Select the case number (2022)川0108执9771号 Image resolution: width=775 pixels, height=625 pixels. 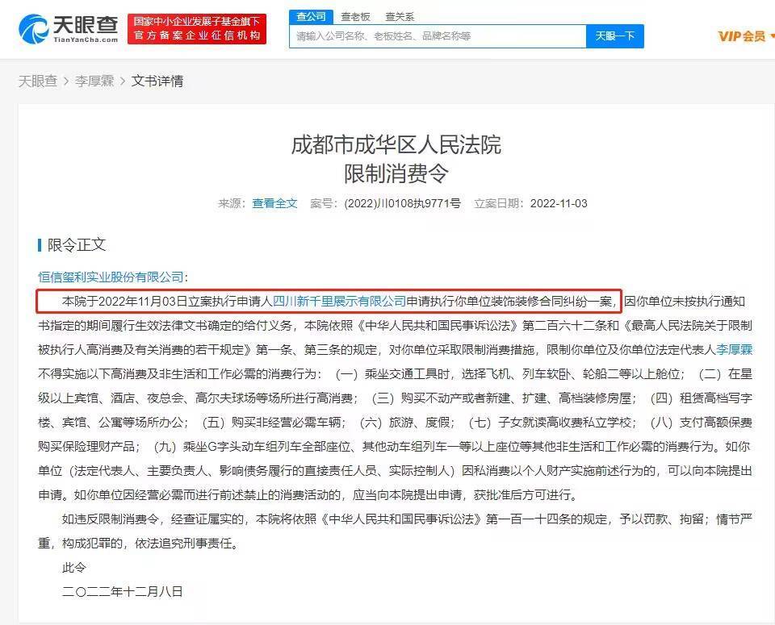pyautogui.click(x=402, y=203)
